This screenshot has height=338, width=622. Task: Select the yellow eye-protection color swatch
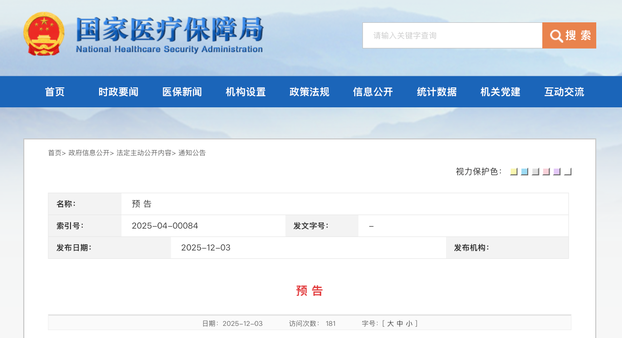coord(514,171)
